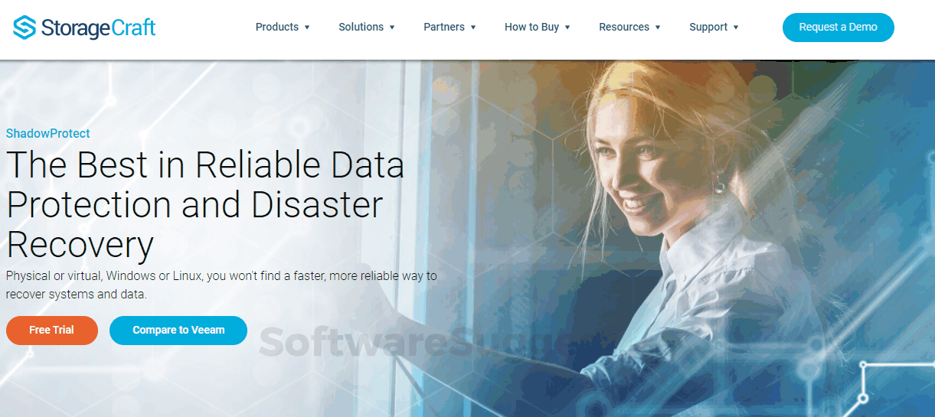Select the Partners navigation item
The width and height of the screenshot is (935, 417).
coord(444,27)
